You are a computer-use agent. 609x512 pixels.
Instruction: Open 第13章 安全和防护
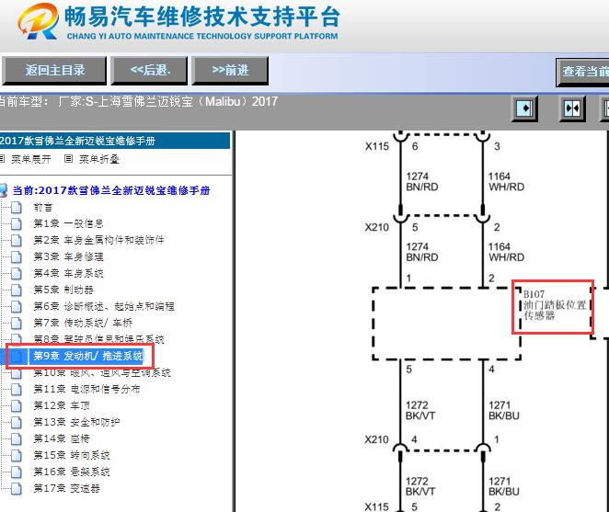point(76,422)
